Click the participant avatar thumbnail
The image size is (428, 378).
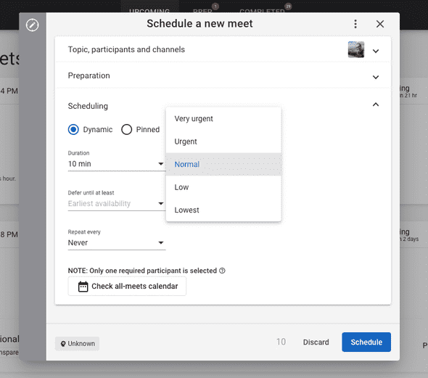coord(356,49)
